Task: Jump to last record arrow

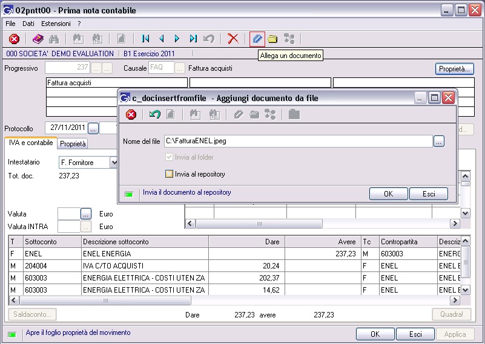Action: (x=193, y=39)
